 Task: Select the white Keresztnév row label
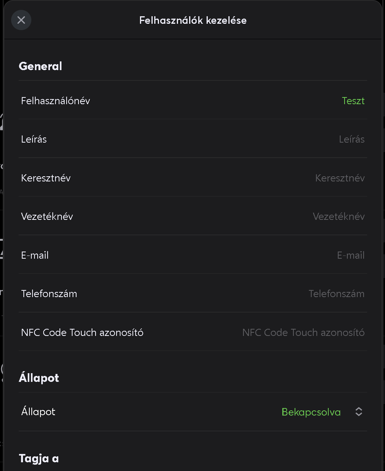point(46,178)
